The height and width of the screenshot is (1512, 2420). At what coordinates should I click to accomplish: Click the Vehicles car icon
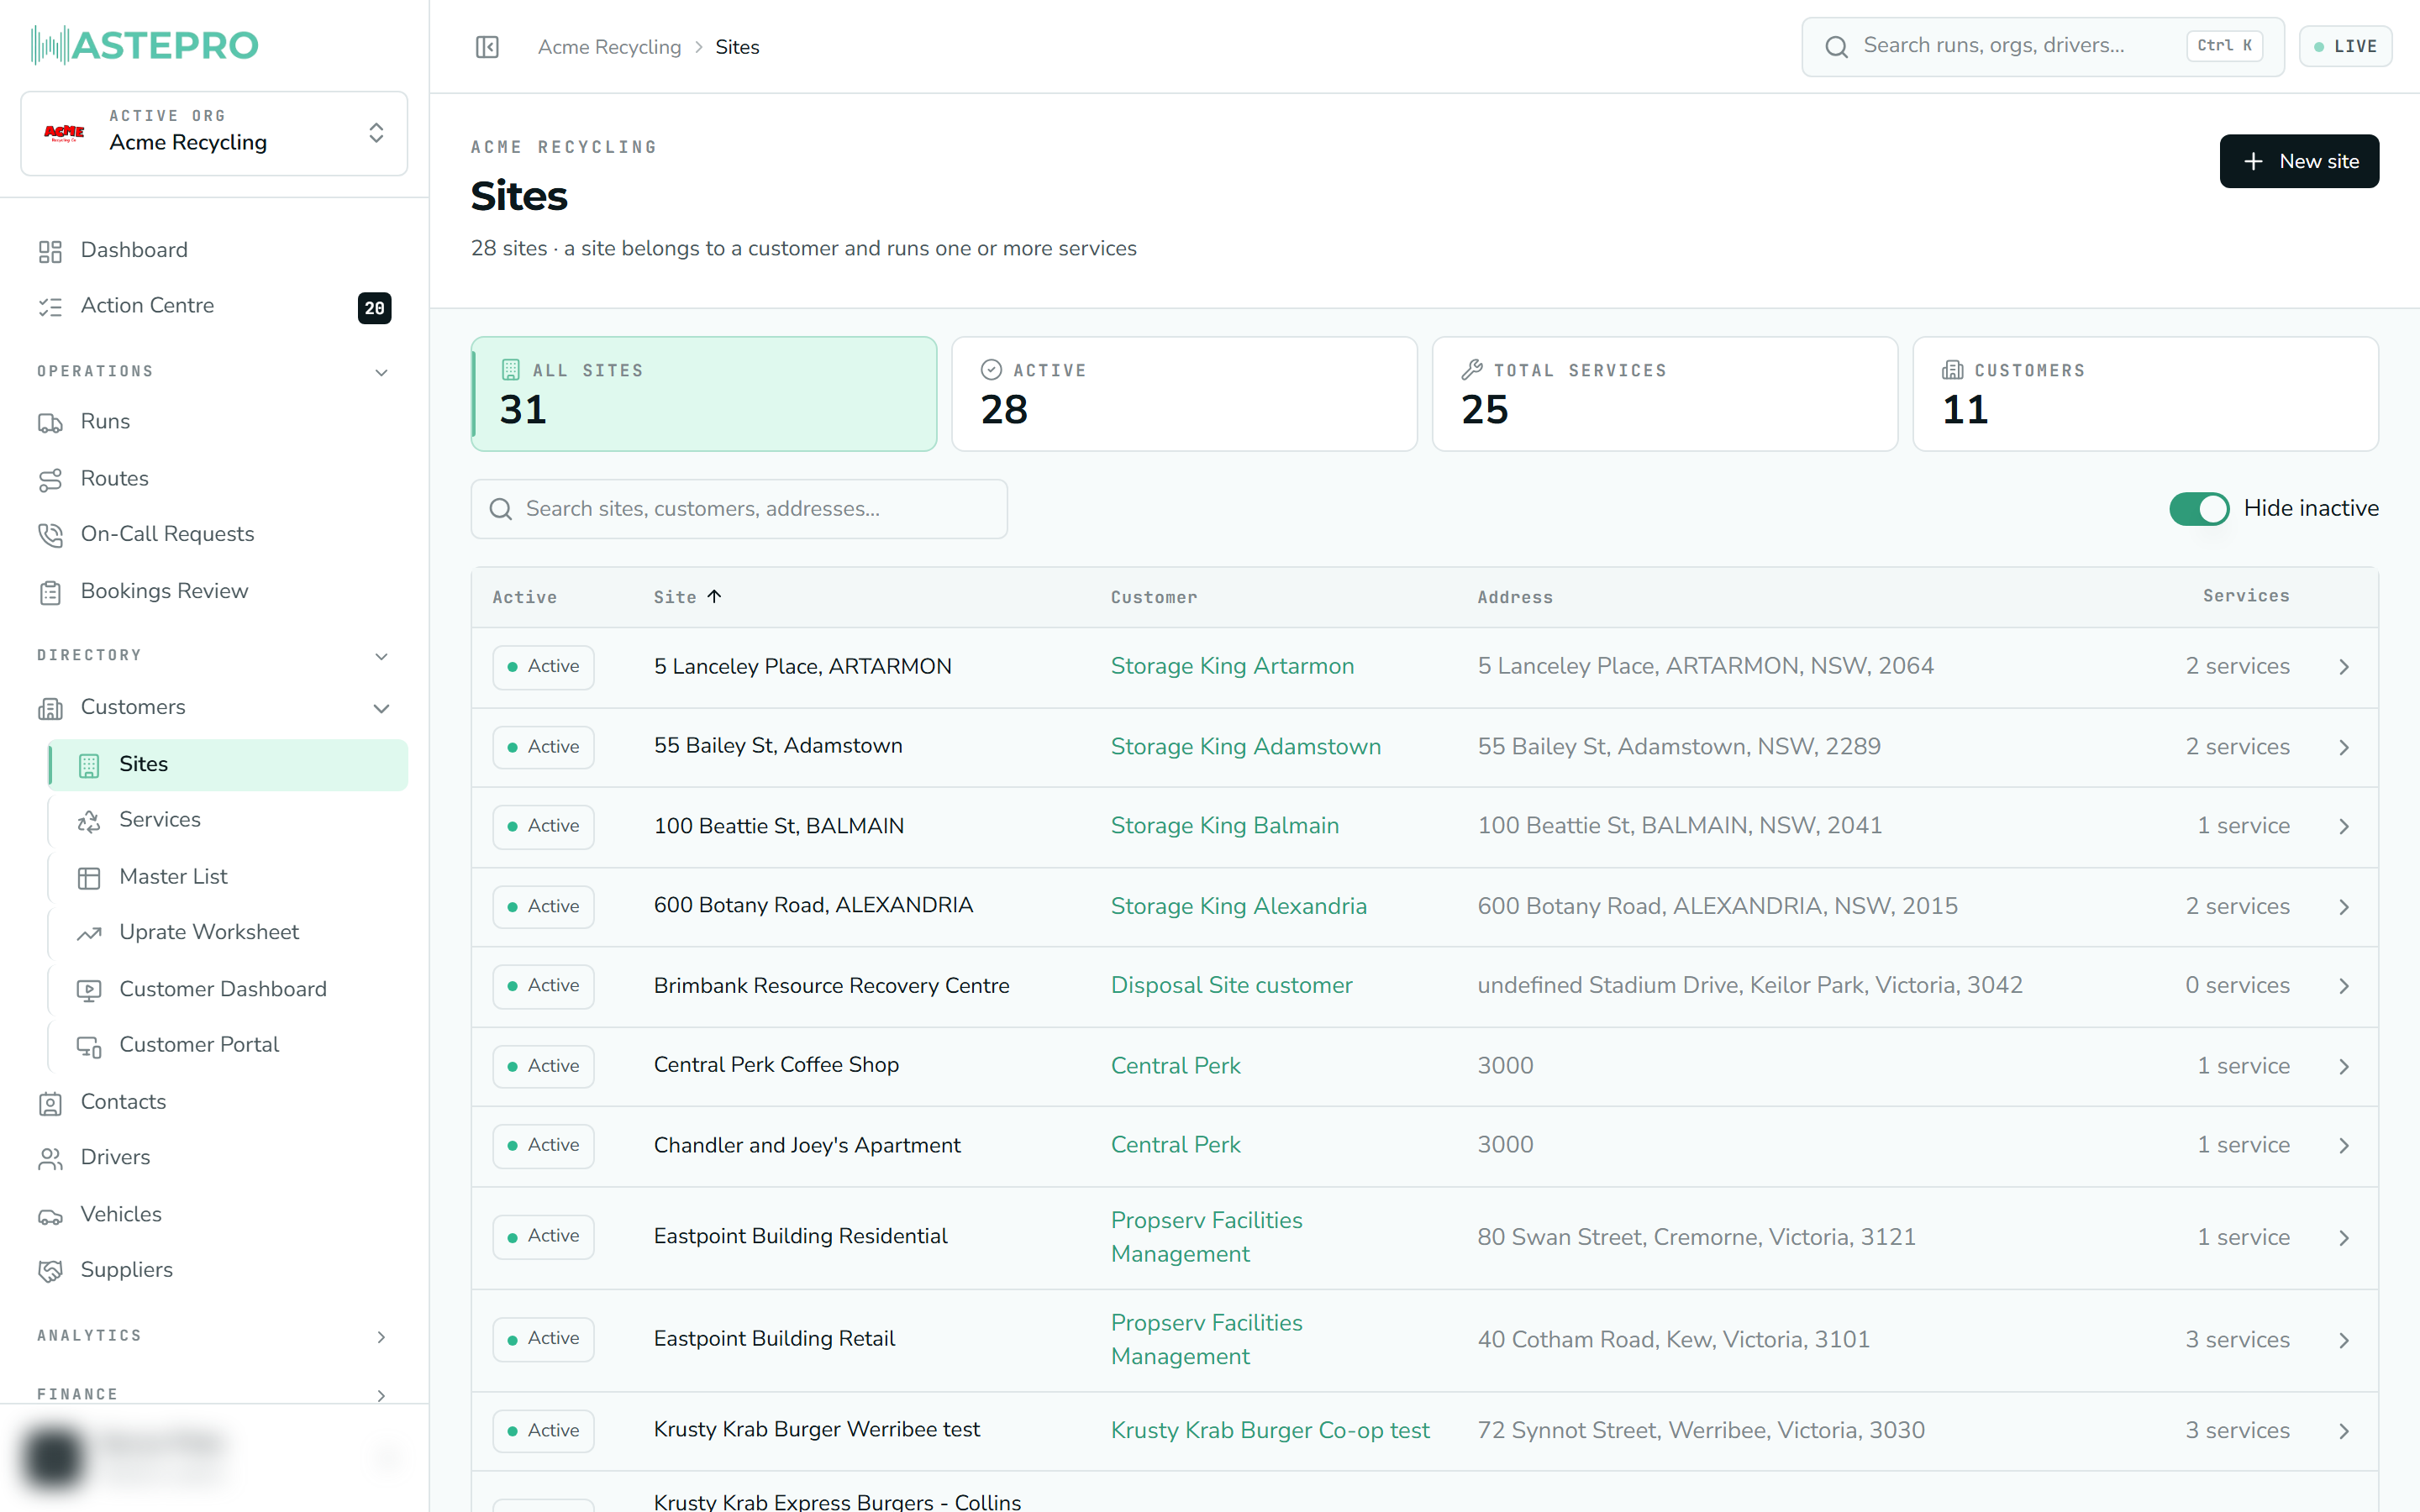tap(50, 1216)
